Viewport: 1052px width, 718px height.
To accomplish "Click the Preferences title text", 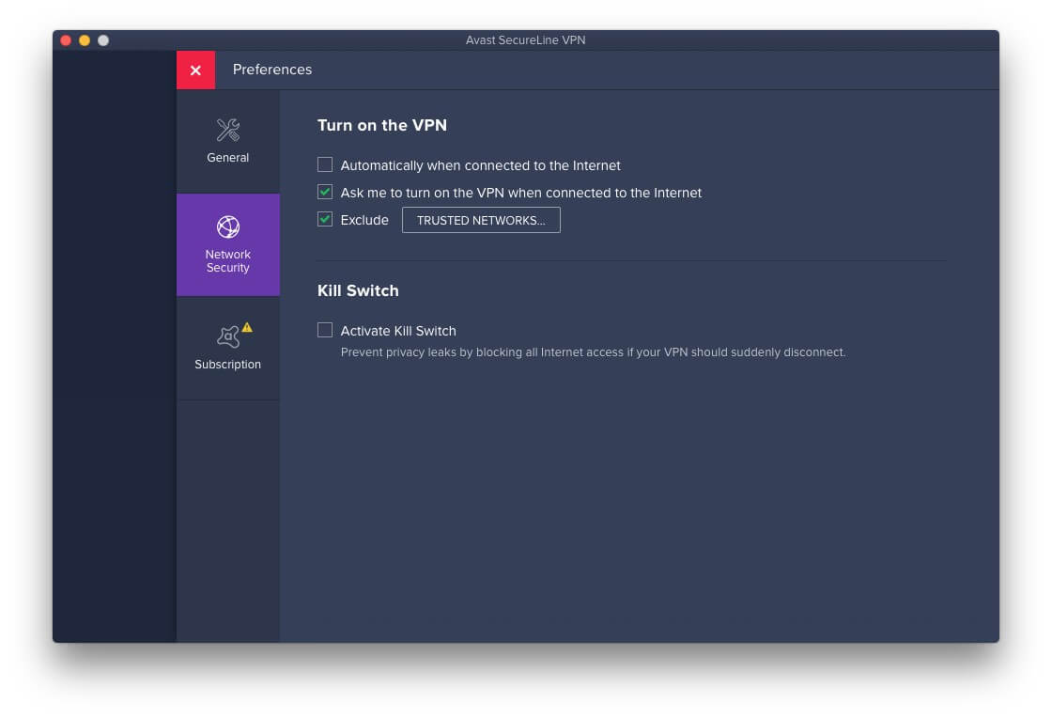I will [272, 70].
